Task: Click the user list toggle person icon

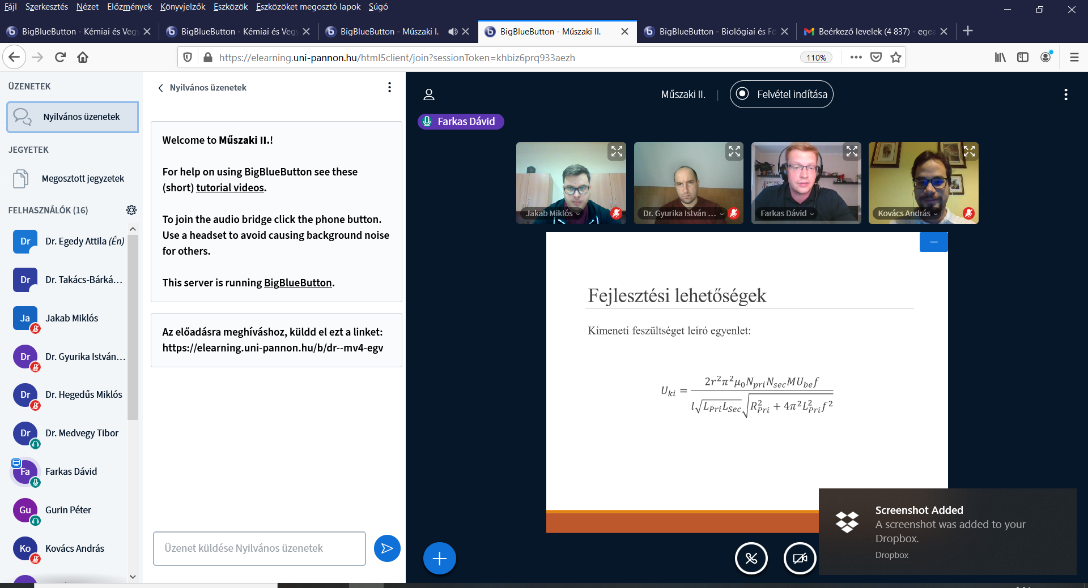Action: pos(429,95)
